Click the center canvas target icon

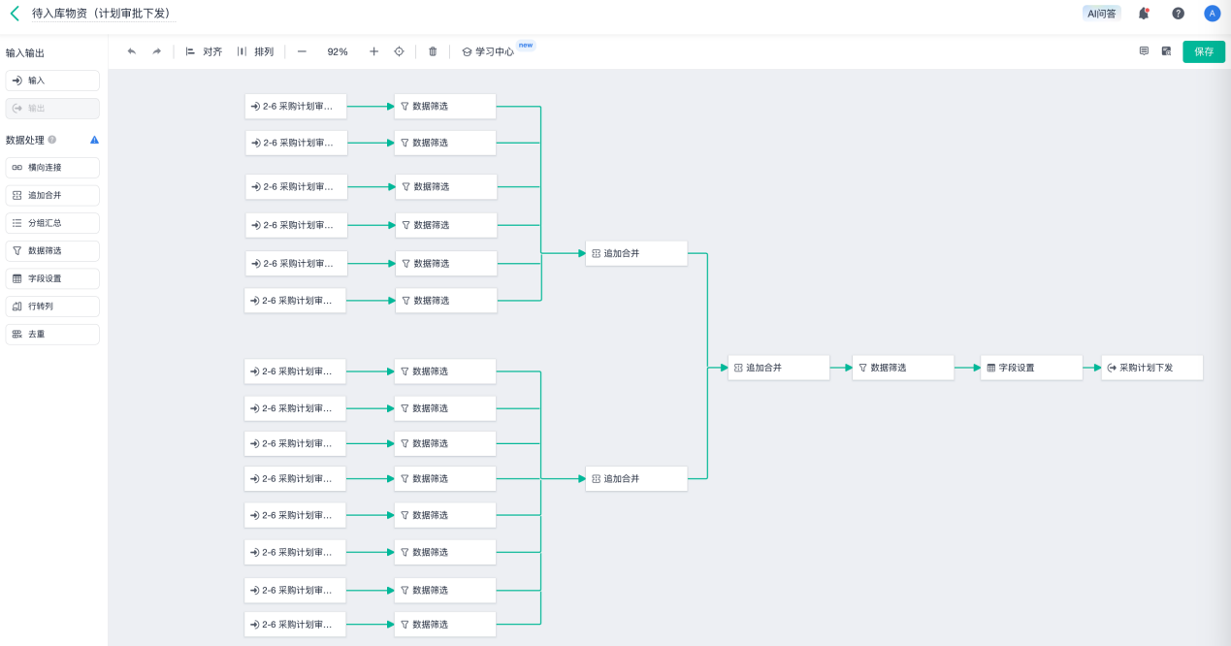click(399, 51)
